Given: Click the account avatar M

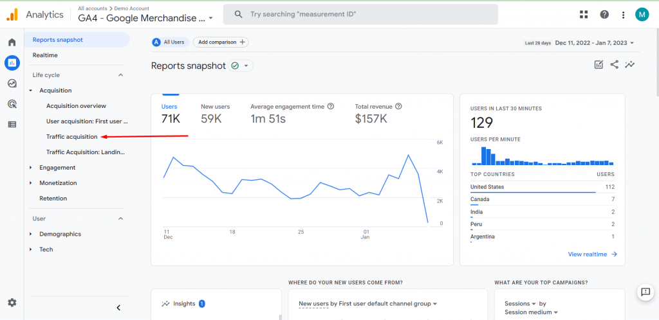Looking at the screenshot, I should [642, 15].
